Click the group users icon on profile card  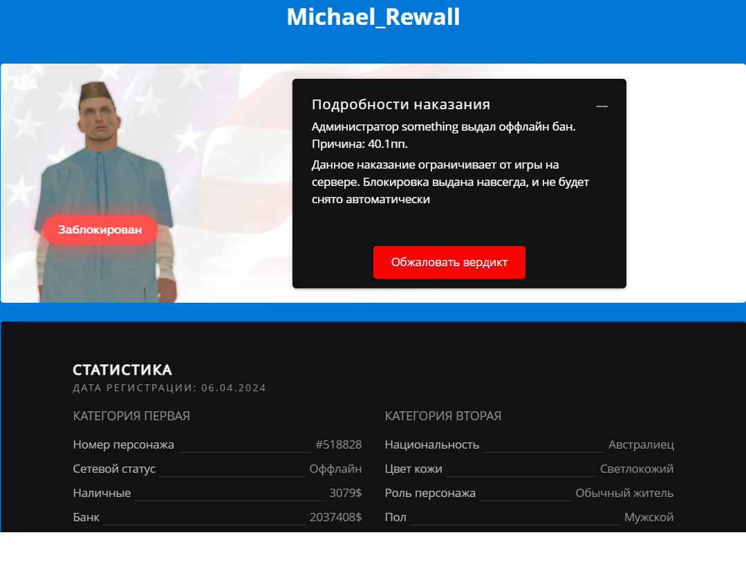[x=24, y=82]
